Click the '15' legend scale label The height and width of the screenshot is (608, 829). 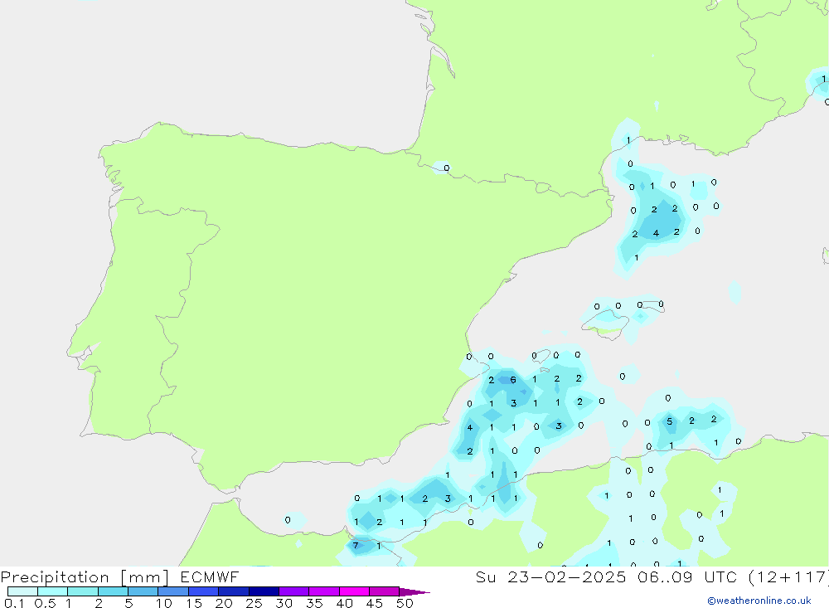click(194, 603)
